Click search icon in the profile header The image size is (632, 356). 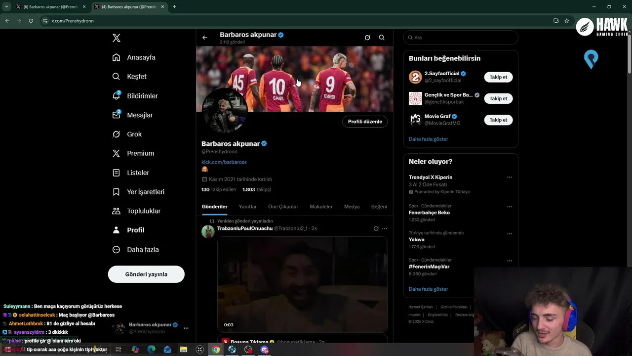point(382,38)
